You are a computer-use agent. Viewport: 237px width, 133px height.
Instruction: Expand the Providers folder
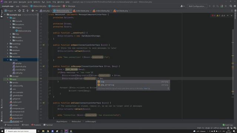(11, 41)
